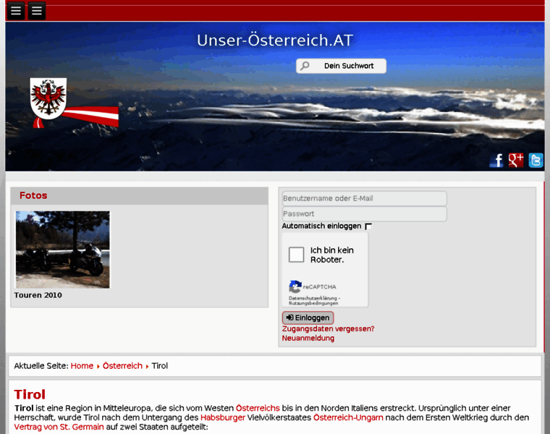Click the Tirol article heading

point(30,394)
